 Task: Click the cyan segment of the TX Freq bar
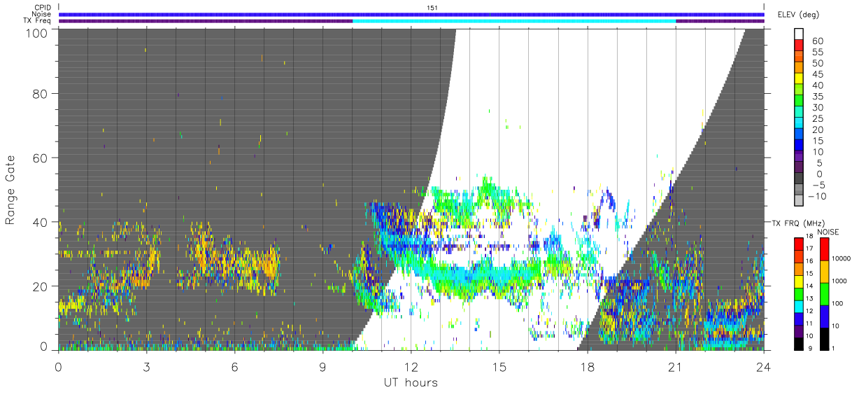point(514,21)
